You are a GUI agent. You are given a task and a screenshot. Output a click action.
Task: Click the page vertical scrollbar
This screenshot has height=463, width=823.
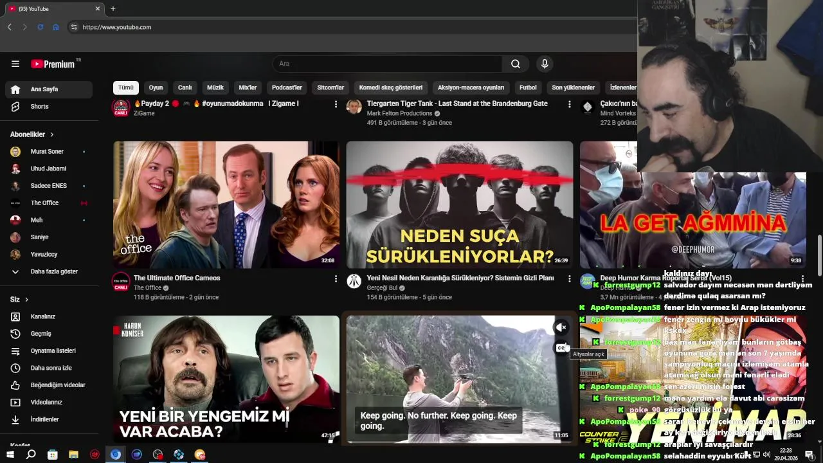[x=819, y=255]
